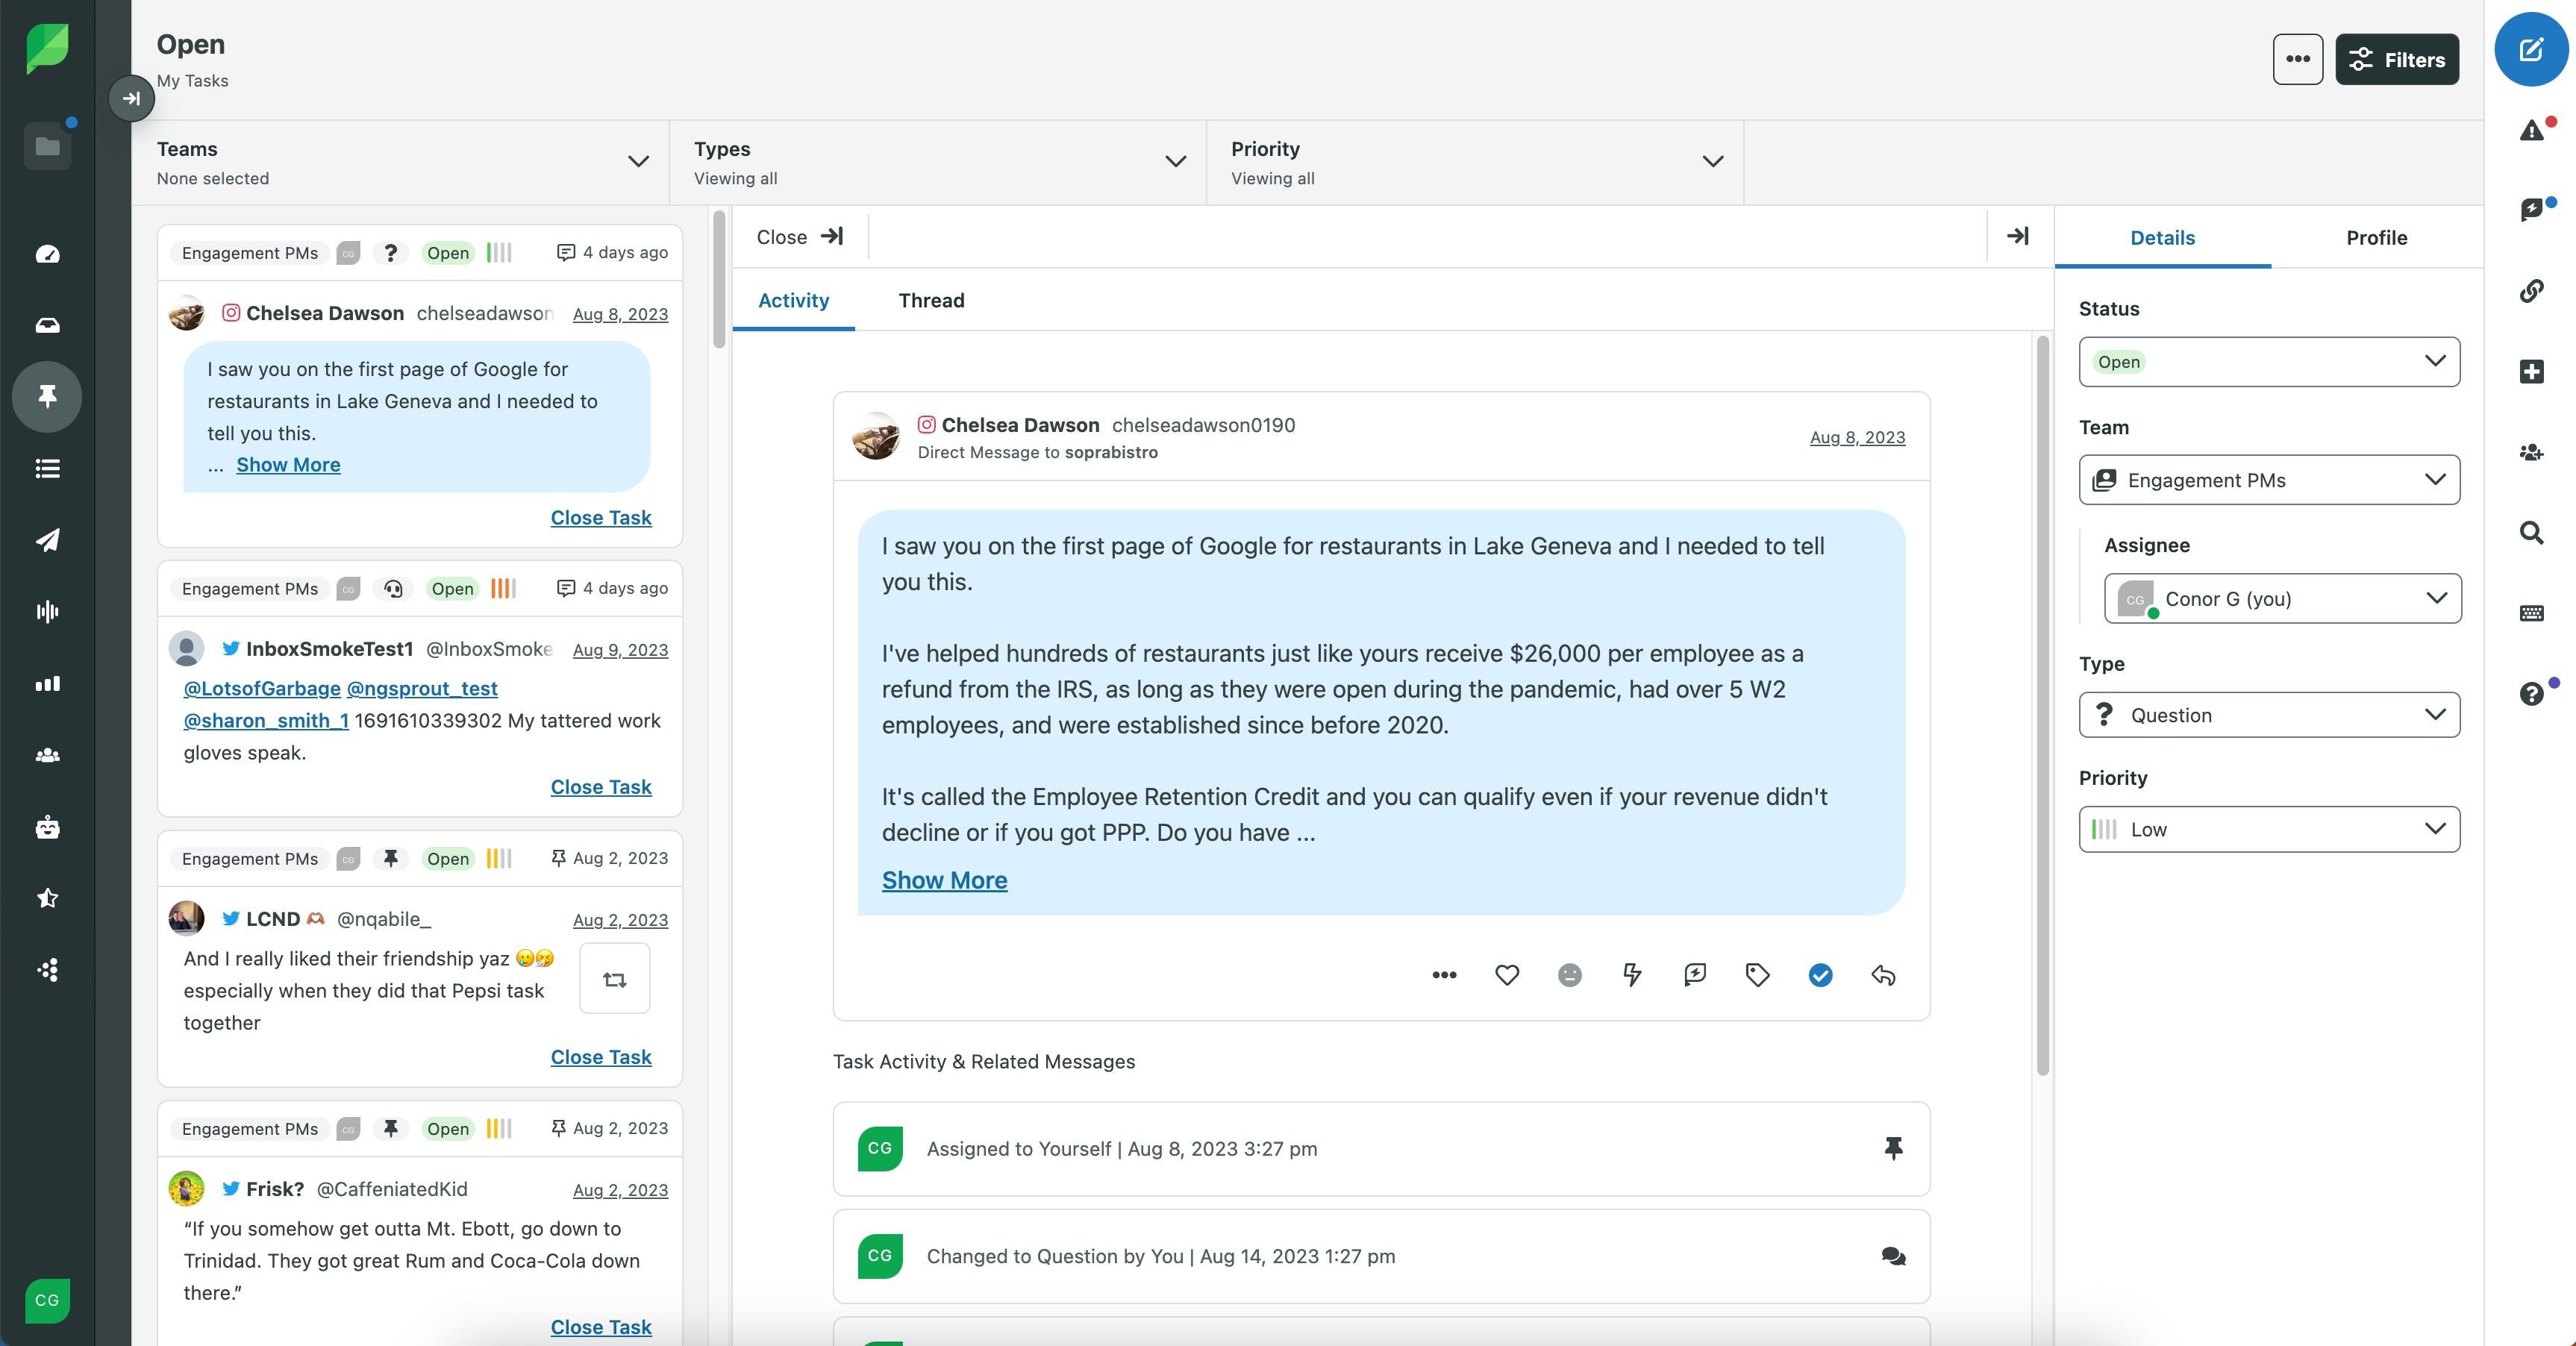Screen dimensions: 2576x1346
Task: Open Reviews star icon in the sidebar
Action: [47, 898]
